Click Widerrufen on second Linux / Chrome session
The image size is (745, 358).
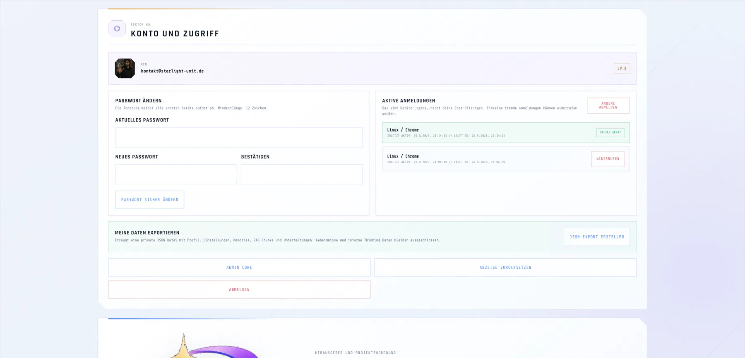tap(608, 159)
